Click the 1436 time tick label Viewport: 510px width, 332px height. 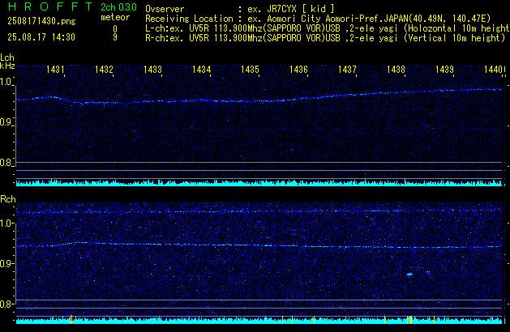pyautogui.click(x=298, y=70)
